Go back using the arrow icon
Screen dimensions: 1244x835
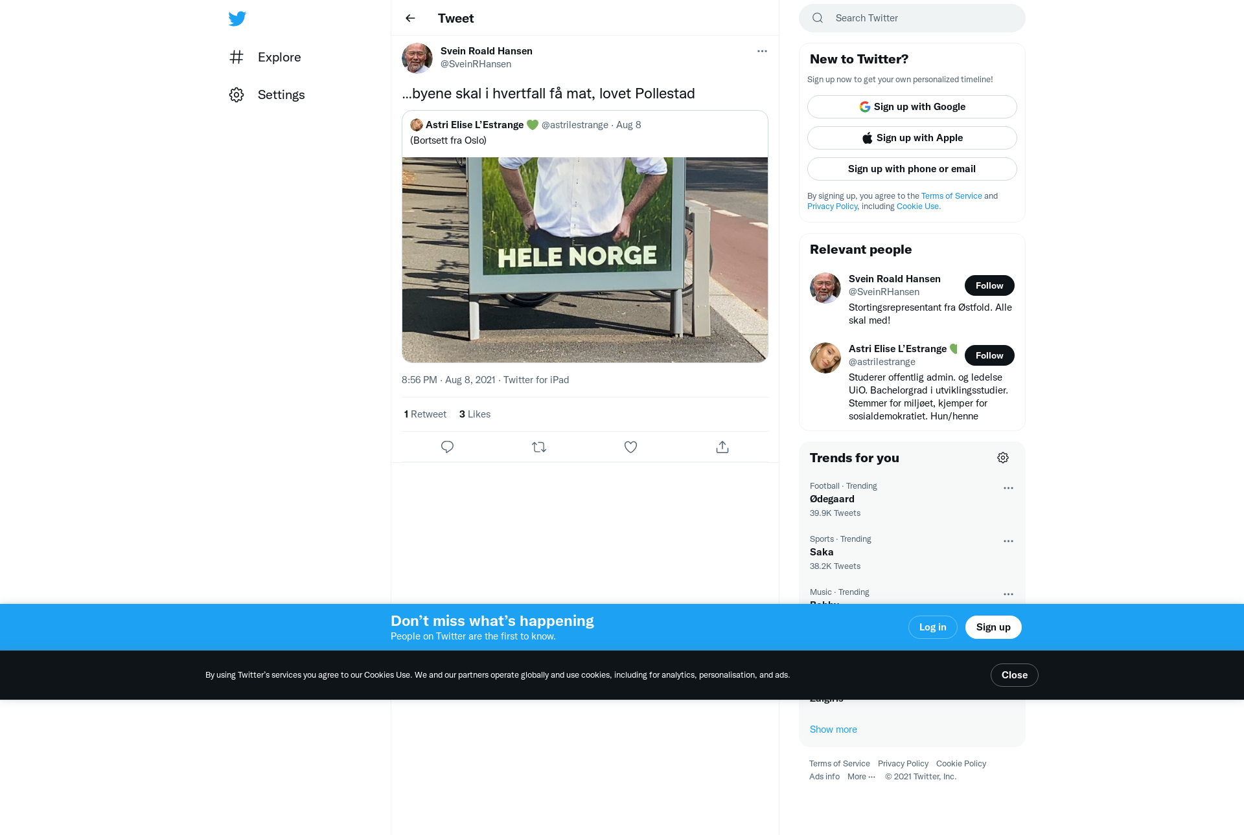pos(410,18)
